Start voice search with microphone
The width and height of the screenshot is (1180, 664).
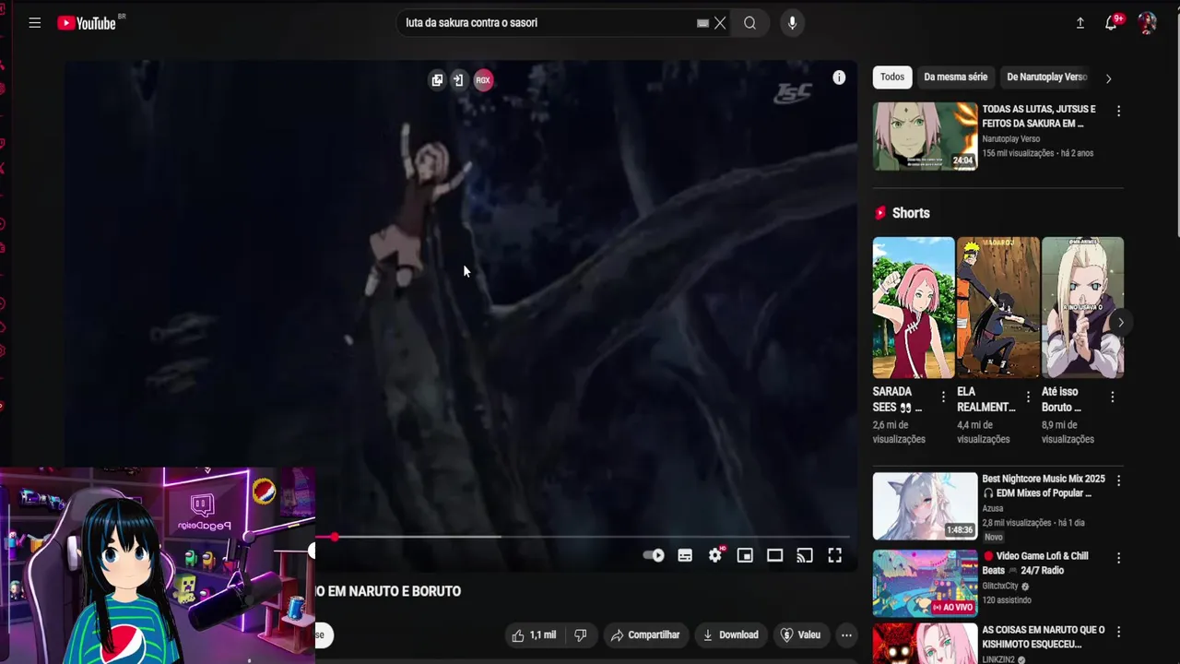[792, 23]
